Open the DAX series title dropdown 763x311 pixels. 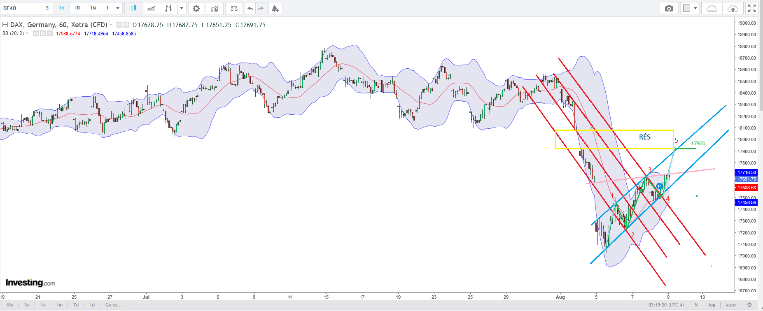pos(111,25)
